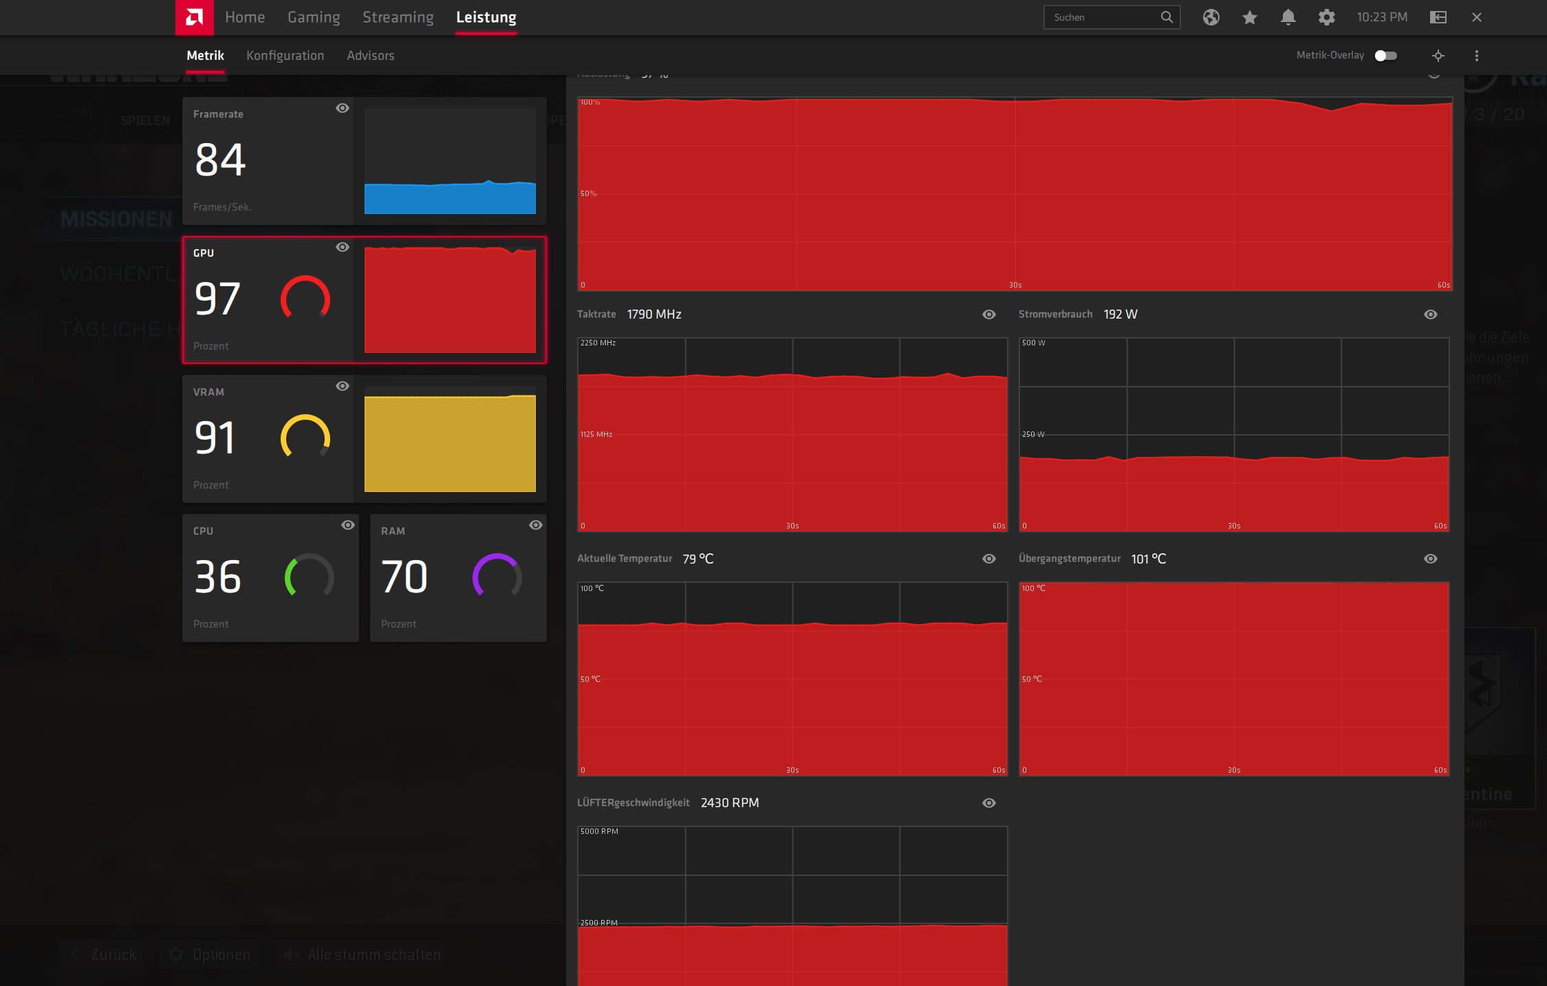This screenshot has width=1547, height=986.
Task: Click the sidebar layout toggle icon
Action: [x=1438, y=17]
